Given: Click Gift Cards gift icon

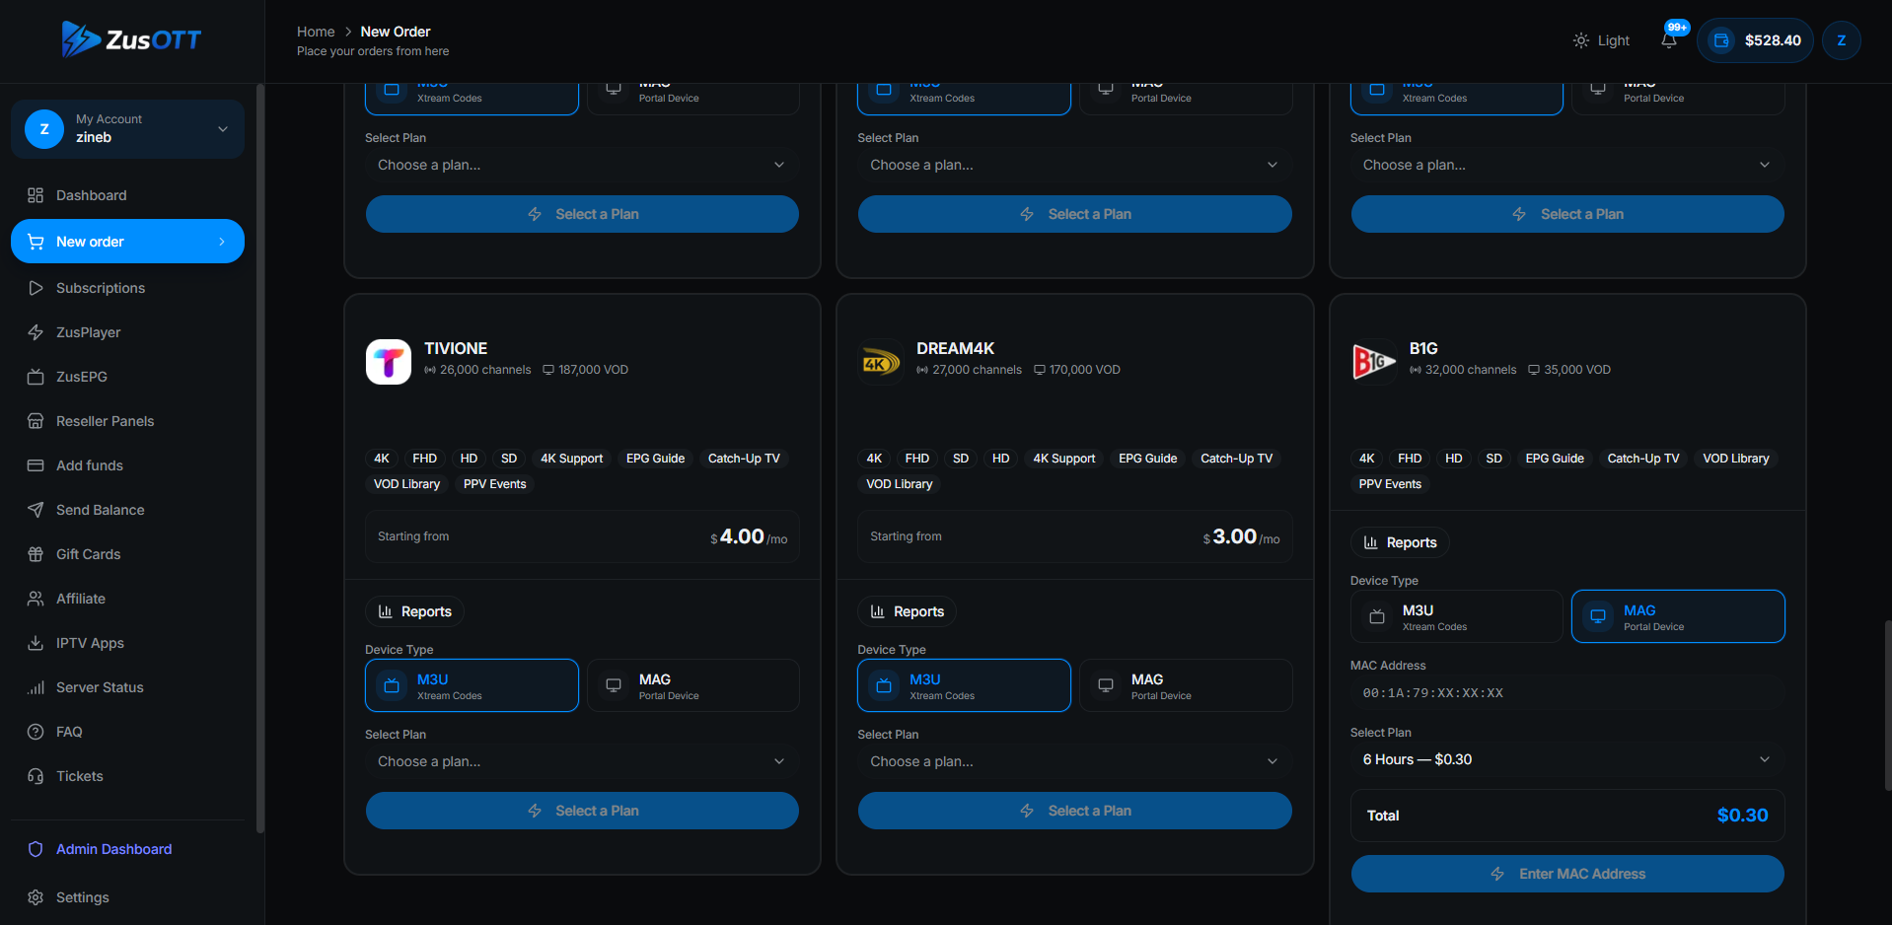Looking at the screenshot, I should pos(36,554).
